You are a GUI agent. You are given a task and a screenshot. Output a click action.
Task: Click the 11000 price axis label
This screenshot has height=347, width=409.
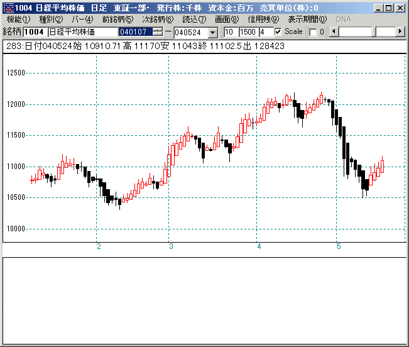point(16,167)
